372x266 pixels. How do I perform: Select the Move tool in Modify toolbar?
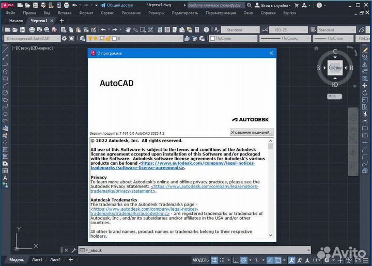tap(365, 85)
